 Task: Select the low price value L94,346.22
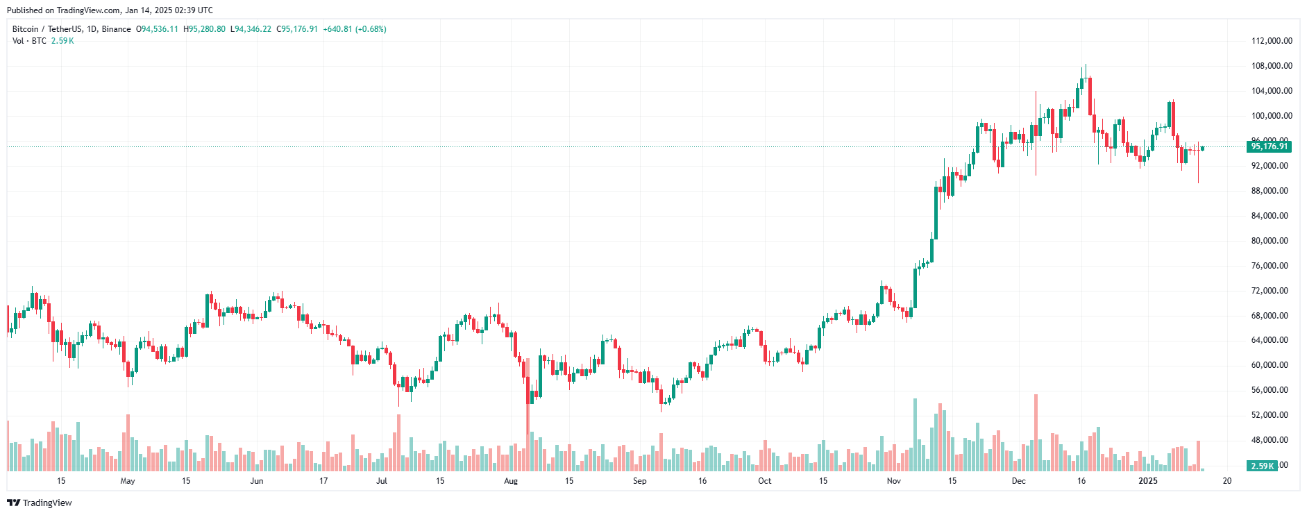coord(251,29)
